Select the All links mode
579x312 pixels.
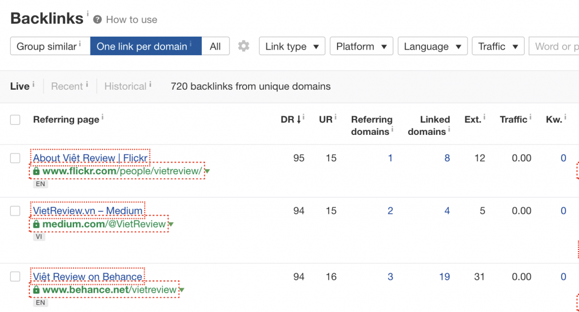pyautogui.click(x=215, y=46)
